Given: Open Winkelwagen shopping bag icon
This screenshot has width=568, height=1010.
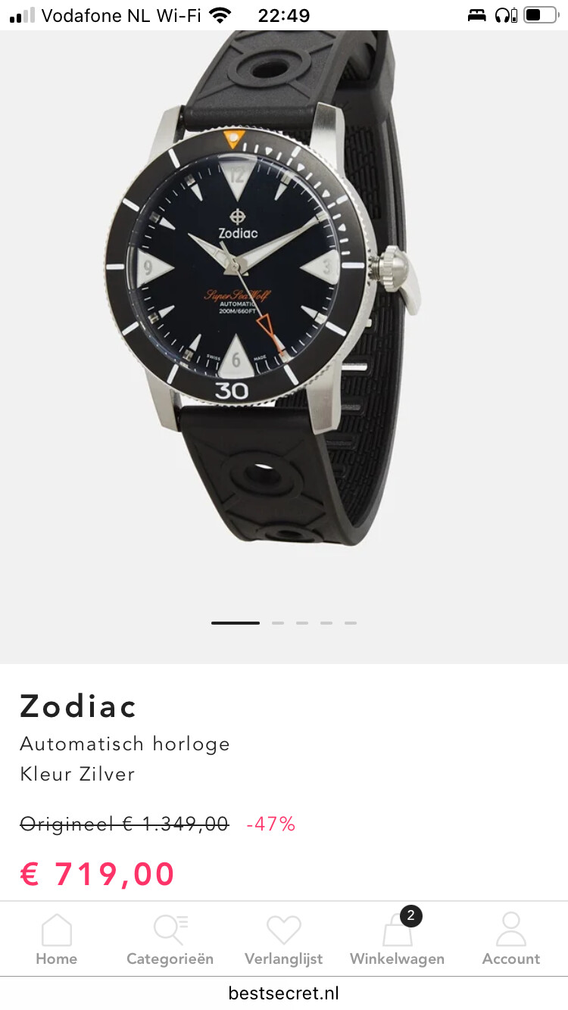Looking at the screenshot, I should click(x=398, y=931).
